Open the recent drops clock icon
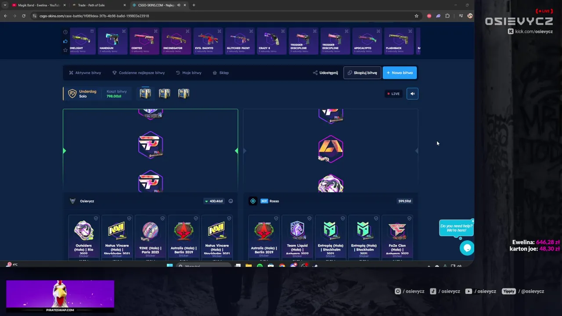 click(x=65, y=32)
